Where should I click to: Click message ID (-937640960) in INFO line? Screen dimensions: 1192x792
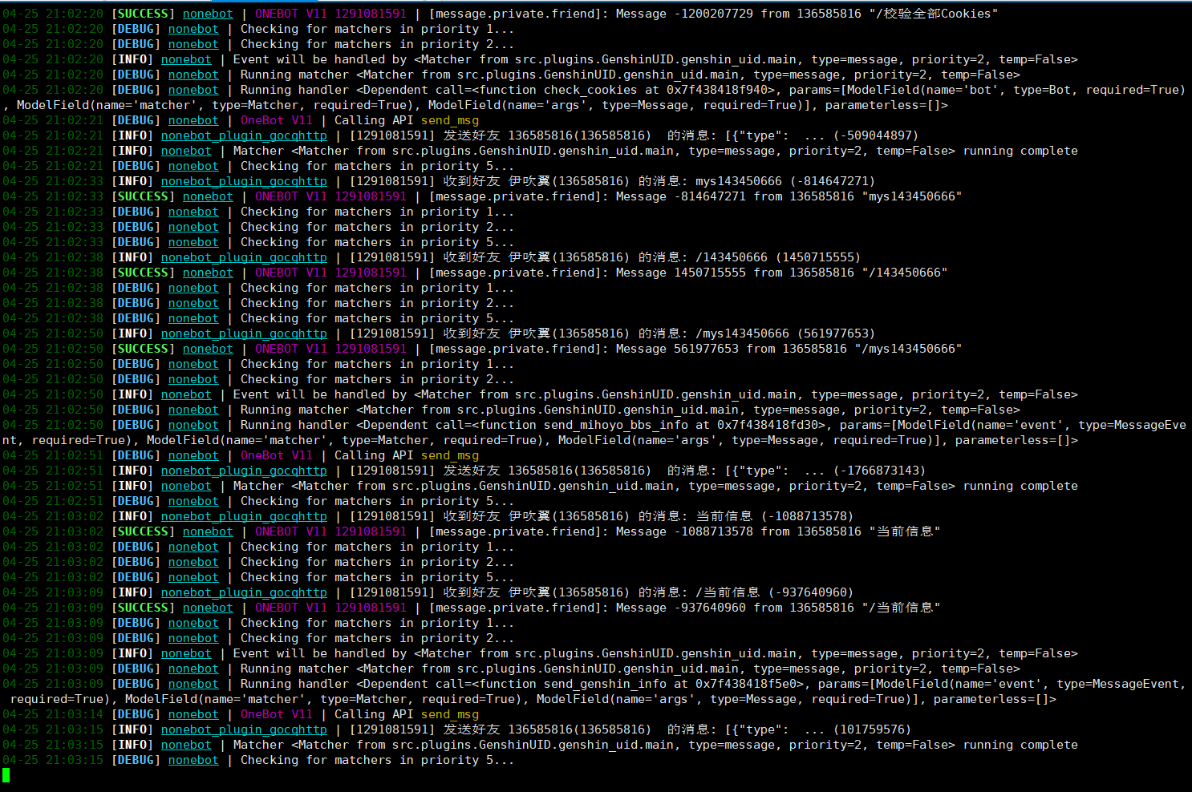811,592
